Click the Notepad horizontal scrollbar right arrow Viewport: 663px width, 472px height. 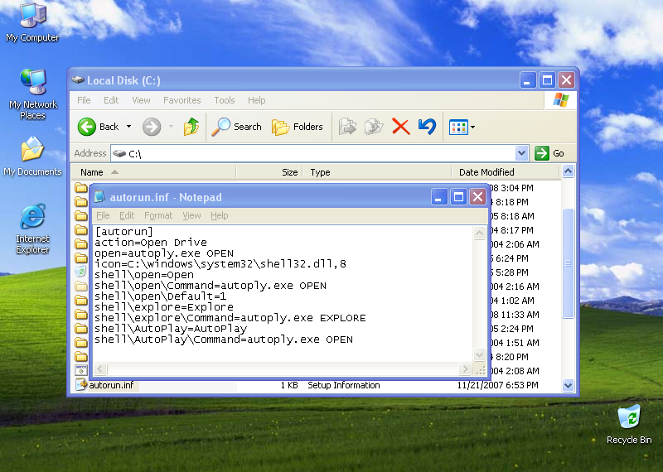465,368
